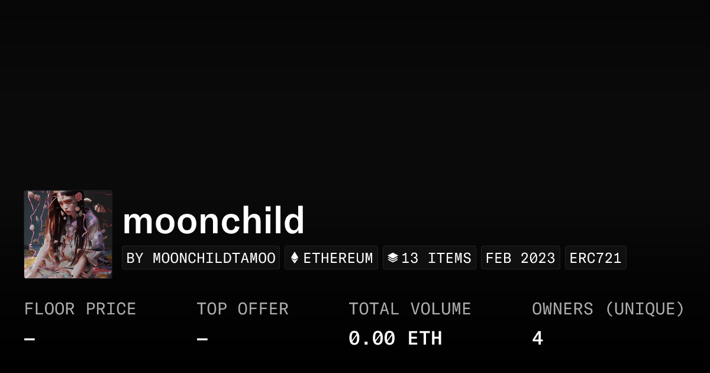Open the moonchild collection artwork thumbnail
The height and width of the screenshot is (373, 710).
[68, 234]
